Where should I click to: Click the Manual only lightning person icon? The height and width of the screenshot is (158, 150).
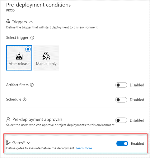click(46, 56)
